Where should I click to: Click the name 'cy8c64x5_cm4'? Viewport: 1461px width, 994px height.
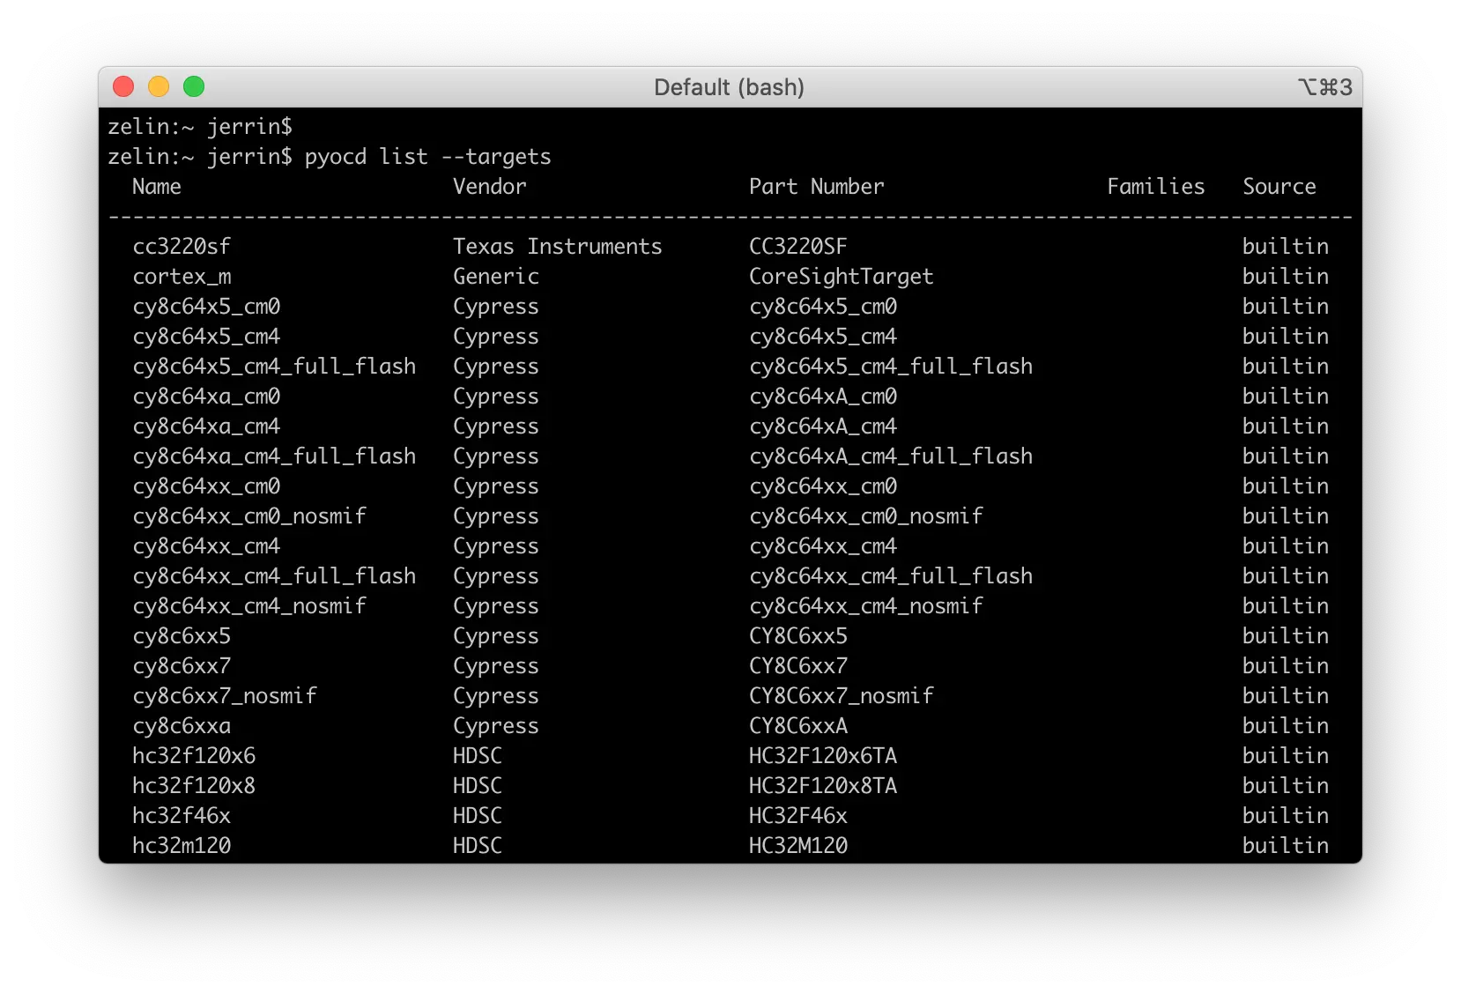point(206,337)
